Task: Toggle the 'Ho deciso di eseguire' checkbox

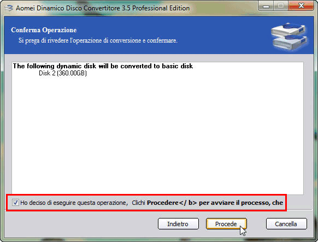Action: 15,202
